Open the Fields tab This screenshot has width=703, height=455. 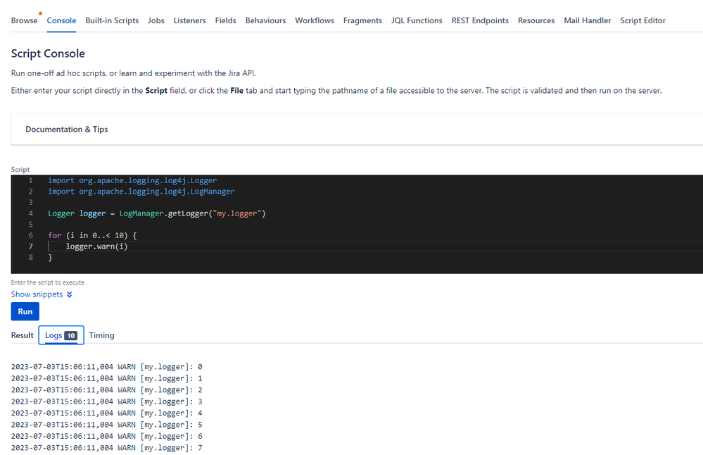click(225, 20)
